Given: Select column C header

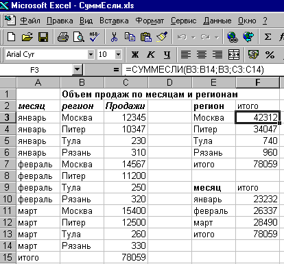Looking at the screenshot, I should point(126,82).
